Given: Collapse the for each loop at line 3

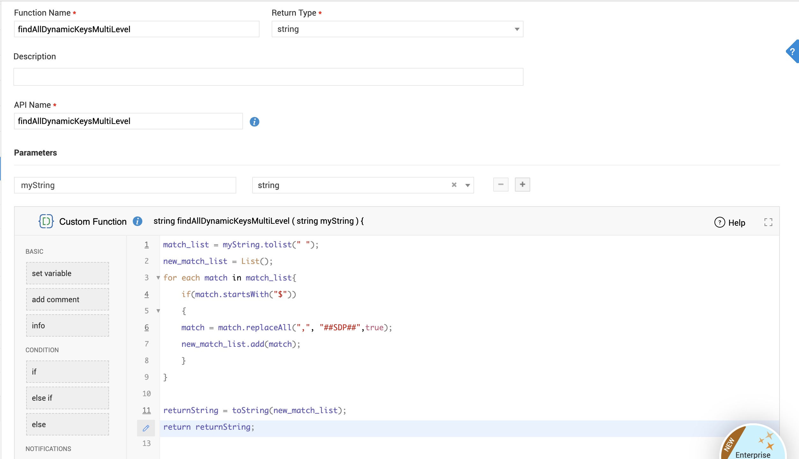Looking at the screenshot, I should [158, 278].
